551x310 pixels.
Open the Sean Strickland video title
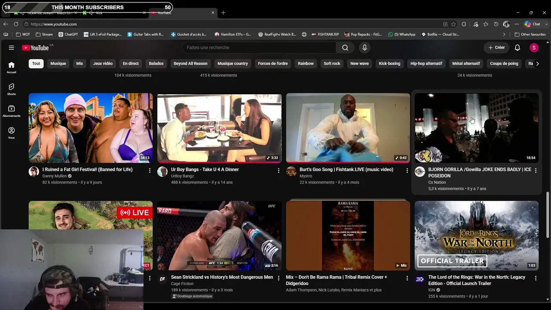pos(222,277)
